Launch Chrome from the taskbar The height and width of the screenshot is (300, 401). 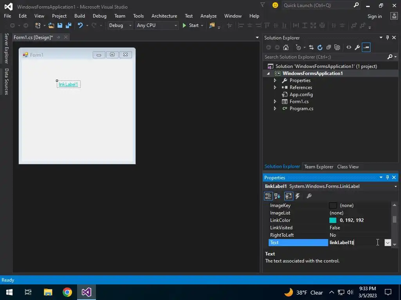click(x=67, y=292)
